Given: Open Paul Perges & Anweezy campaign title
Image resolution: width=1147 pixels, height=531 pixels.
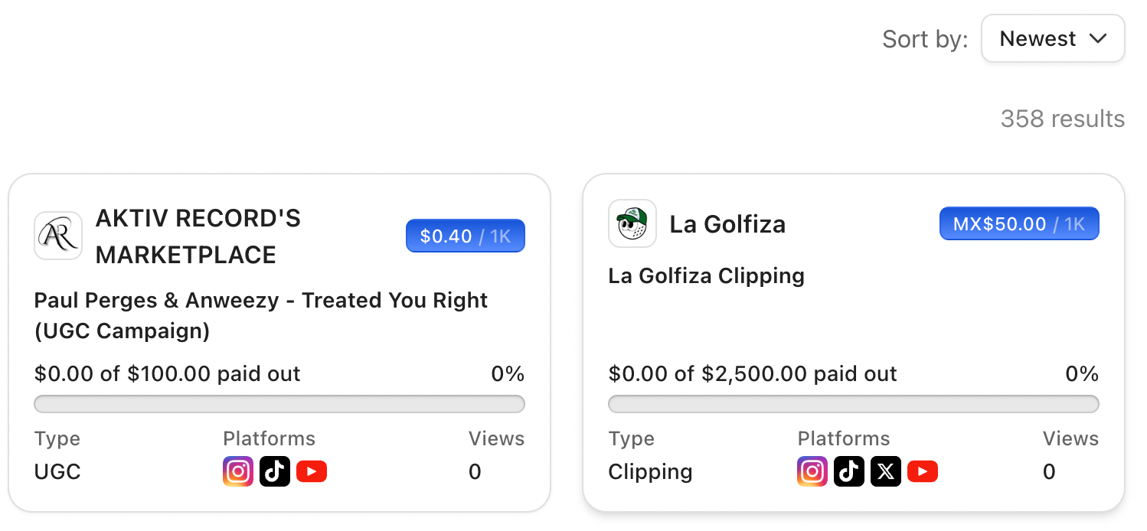Looking at the screenshot, I should pos(260,315).
